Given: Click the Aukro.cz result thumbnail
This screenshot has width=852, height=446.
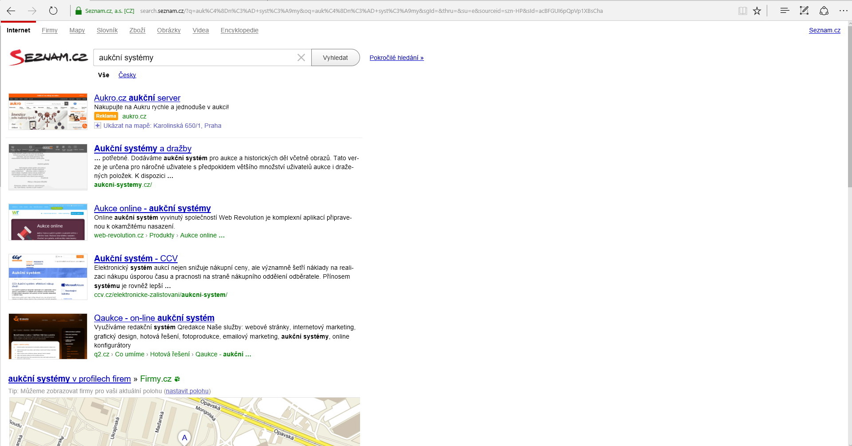Looking at the screenshot, I should point(48,111).
